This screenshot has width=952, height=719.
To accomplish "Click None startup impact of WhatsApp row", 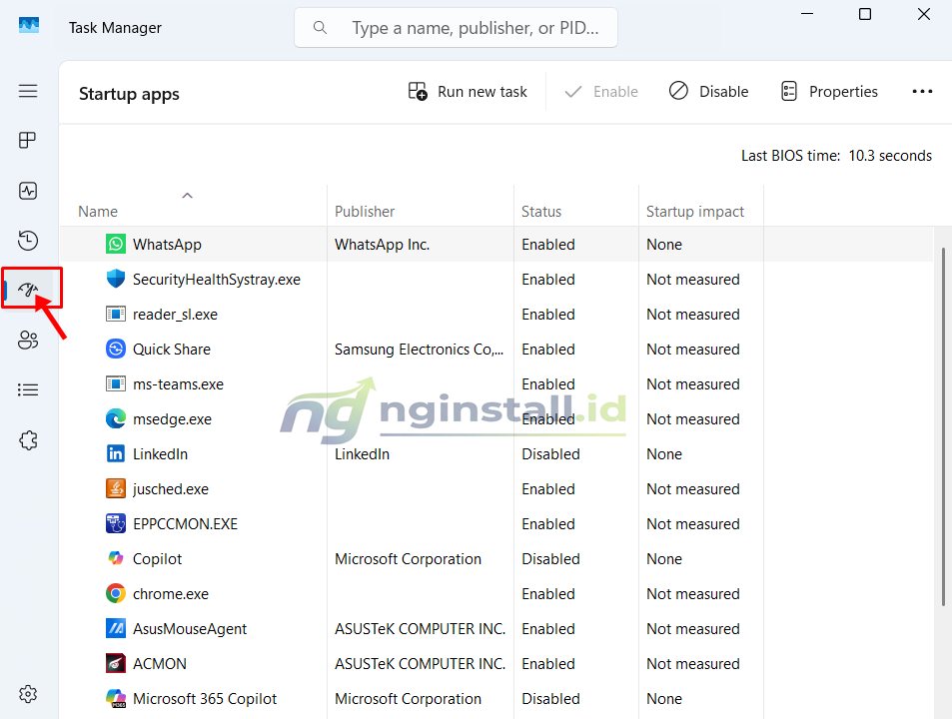I will pyautogui.click(x=664, y=245).
